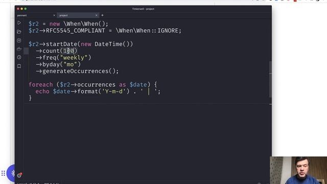Open history clock icon in sidebar

click(x=19, y=57)
